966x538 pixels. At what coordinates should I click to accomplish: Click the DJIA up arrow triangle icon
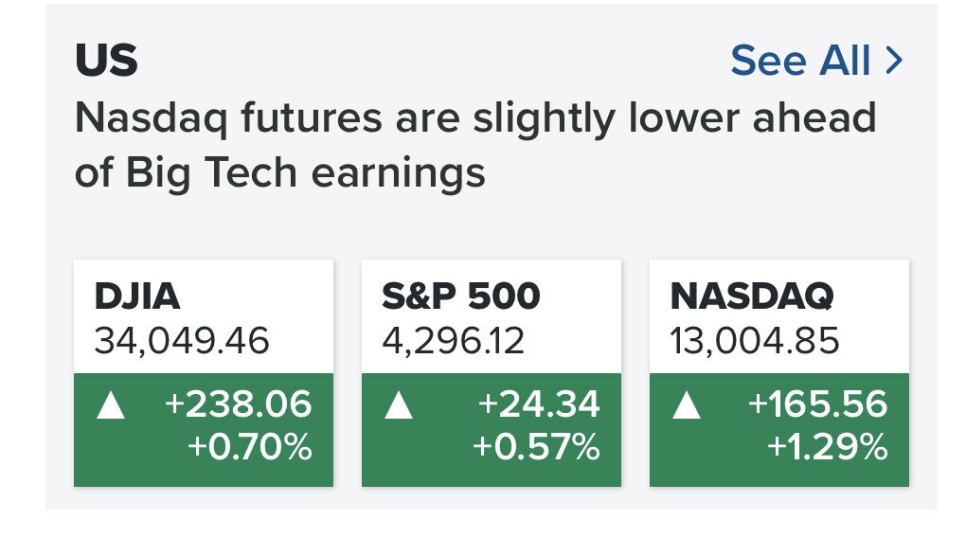[111, 405]
